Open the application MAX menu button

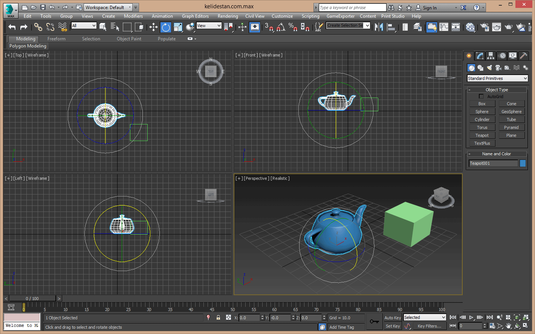click(x=10, y=10)
